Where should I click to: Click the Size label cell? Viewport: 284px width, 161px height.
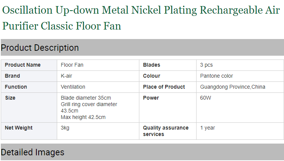pos(29,108)
